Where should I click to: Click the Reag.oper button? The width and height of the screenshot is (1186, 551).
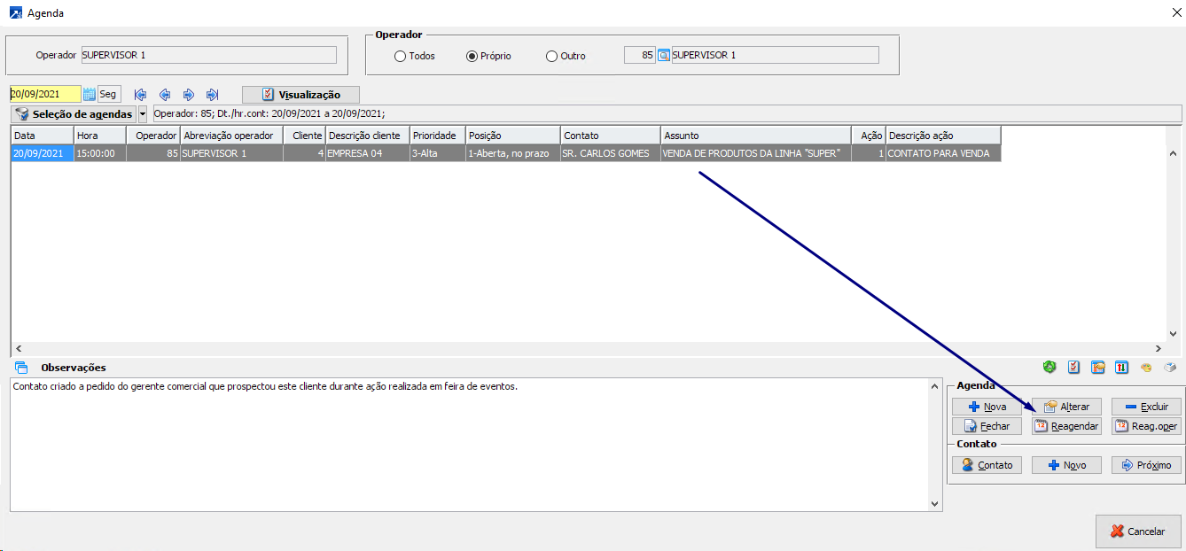click(1146, 426)
